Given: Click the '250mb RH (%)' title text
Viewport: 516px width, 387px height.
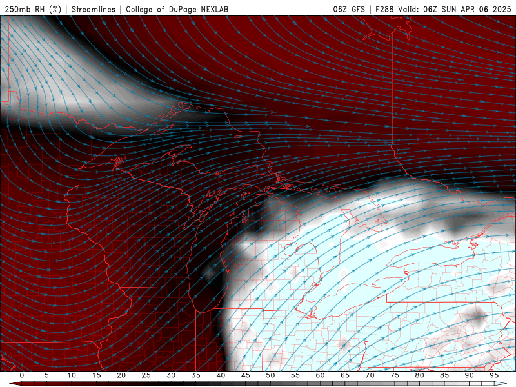Looking at the screenshot, I should [33, 9].
